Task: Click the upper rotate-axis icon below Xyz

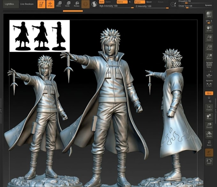Action: pyautogui.click(x=209, y=98)
